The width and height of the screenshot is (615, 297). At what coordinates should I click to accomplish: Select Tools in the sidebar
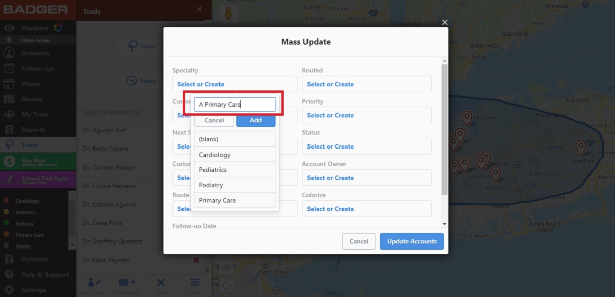point(38,145)
